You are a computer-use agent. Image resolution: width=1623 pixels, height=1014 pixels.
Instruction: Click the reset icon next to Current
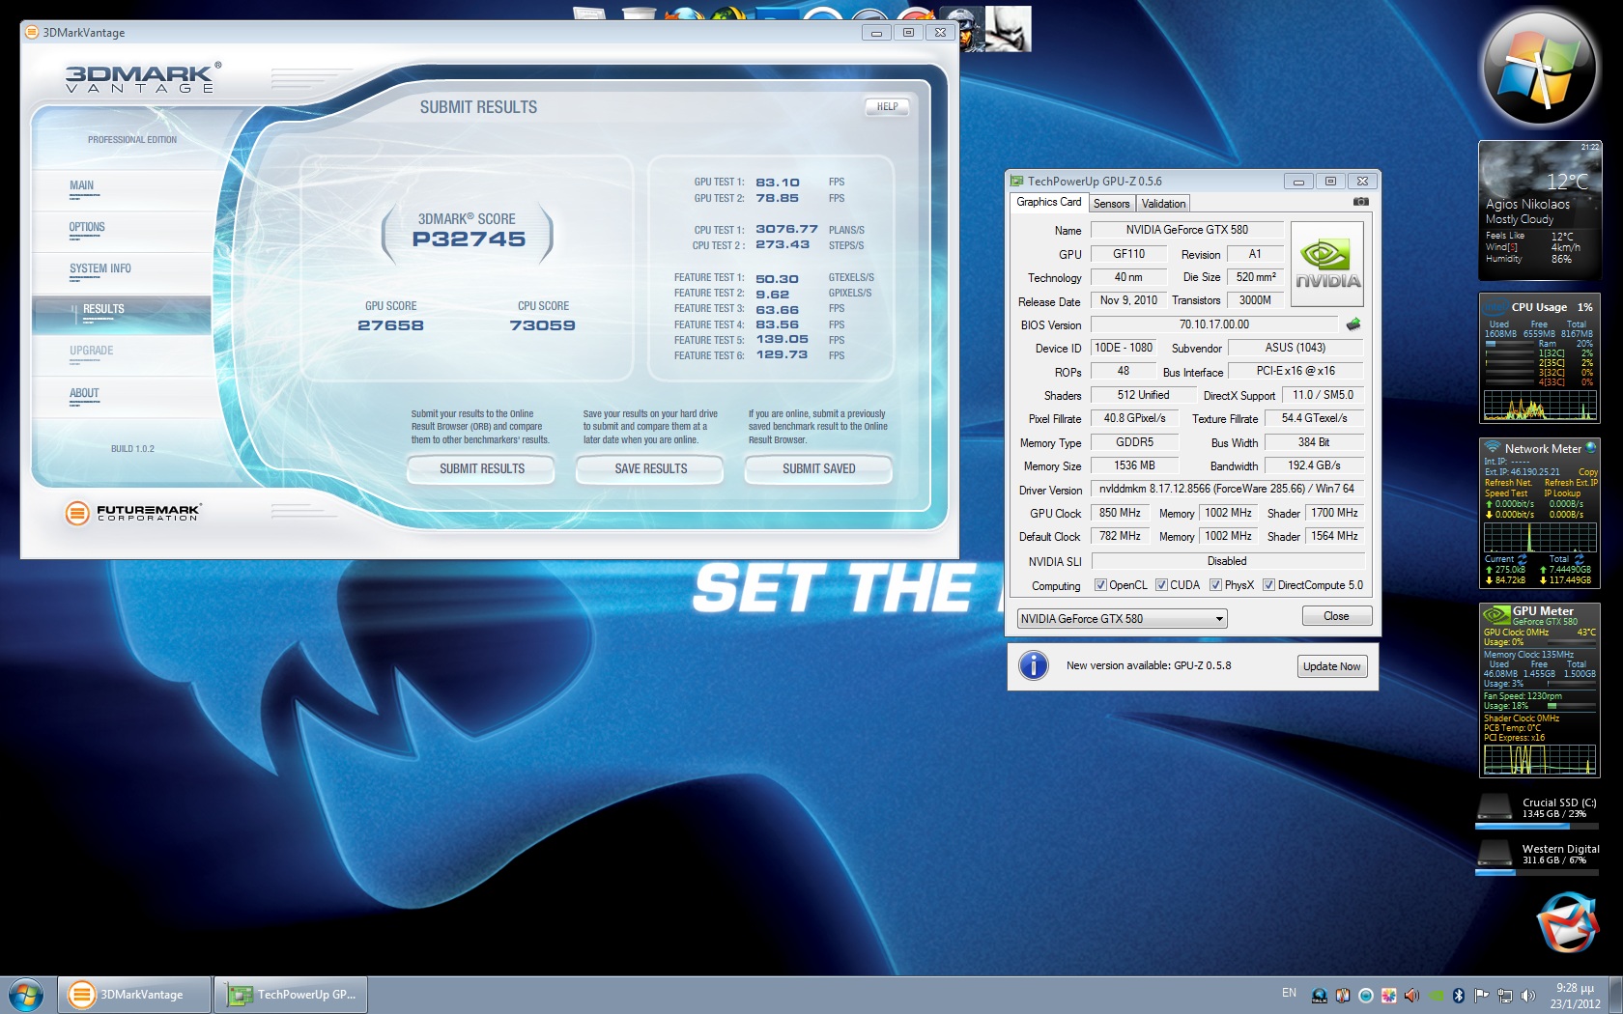[1523, 559]
